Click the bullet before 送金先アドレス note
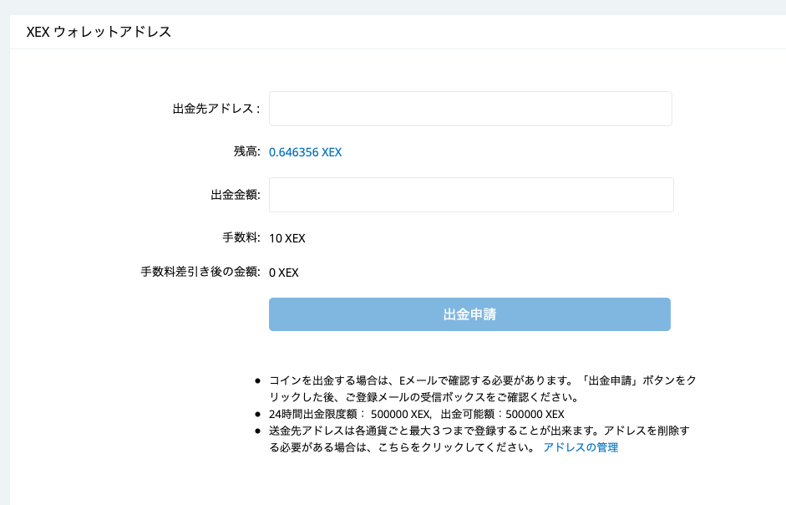 [x=257, y=431]
